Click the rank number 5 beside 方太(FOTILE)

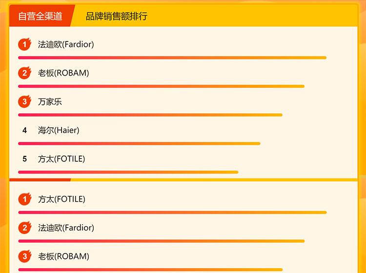[24, 159]
